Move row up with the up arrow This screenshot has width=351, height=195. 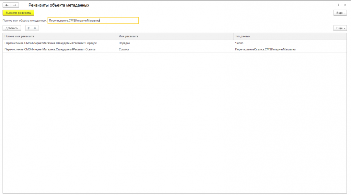coord(29,28)
